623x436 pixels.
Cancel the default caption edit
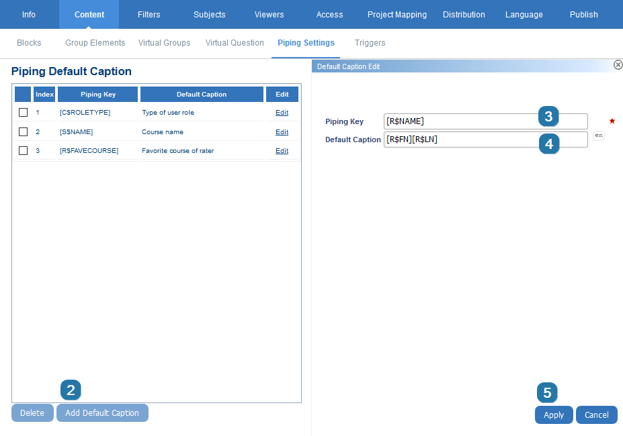click(596, 415)
